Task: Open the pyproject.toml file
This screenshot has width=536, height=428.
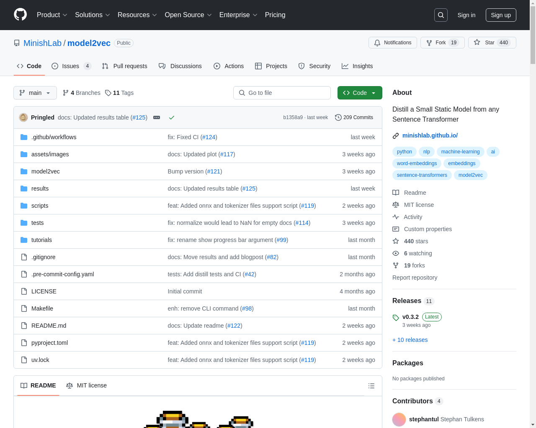Action: pos(49,343)
